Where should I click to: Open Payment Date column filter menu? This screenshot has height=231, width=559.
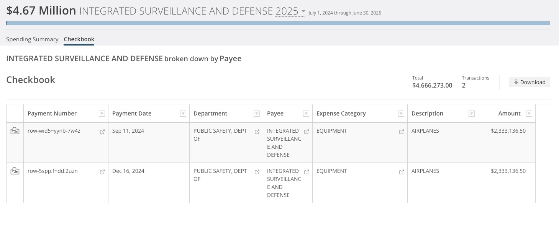(183, 114)
